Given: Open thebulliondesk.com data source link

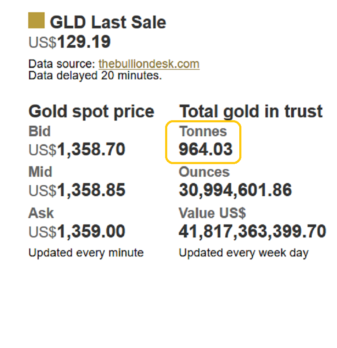Looking at the screenshot, I should pos(149,64).
